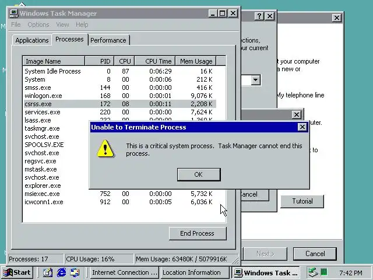Select the csrss.exe process row
The image size is (373, 280).
[x=120, y=104]
